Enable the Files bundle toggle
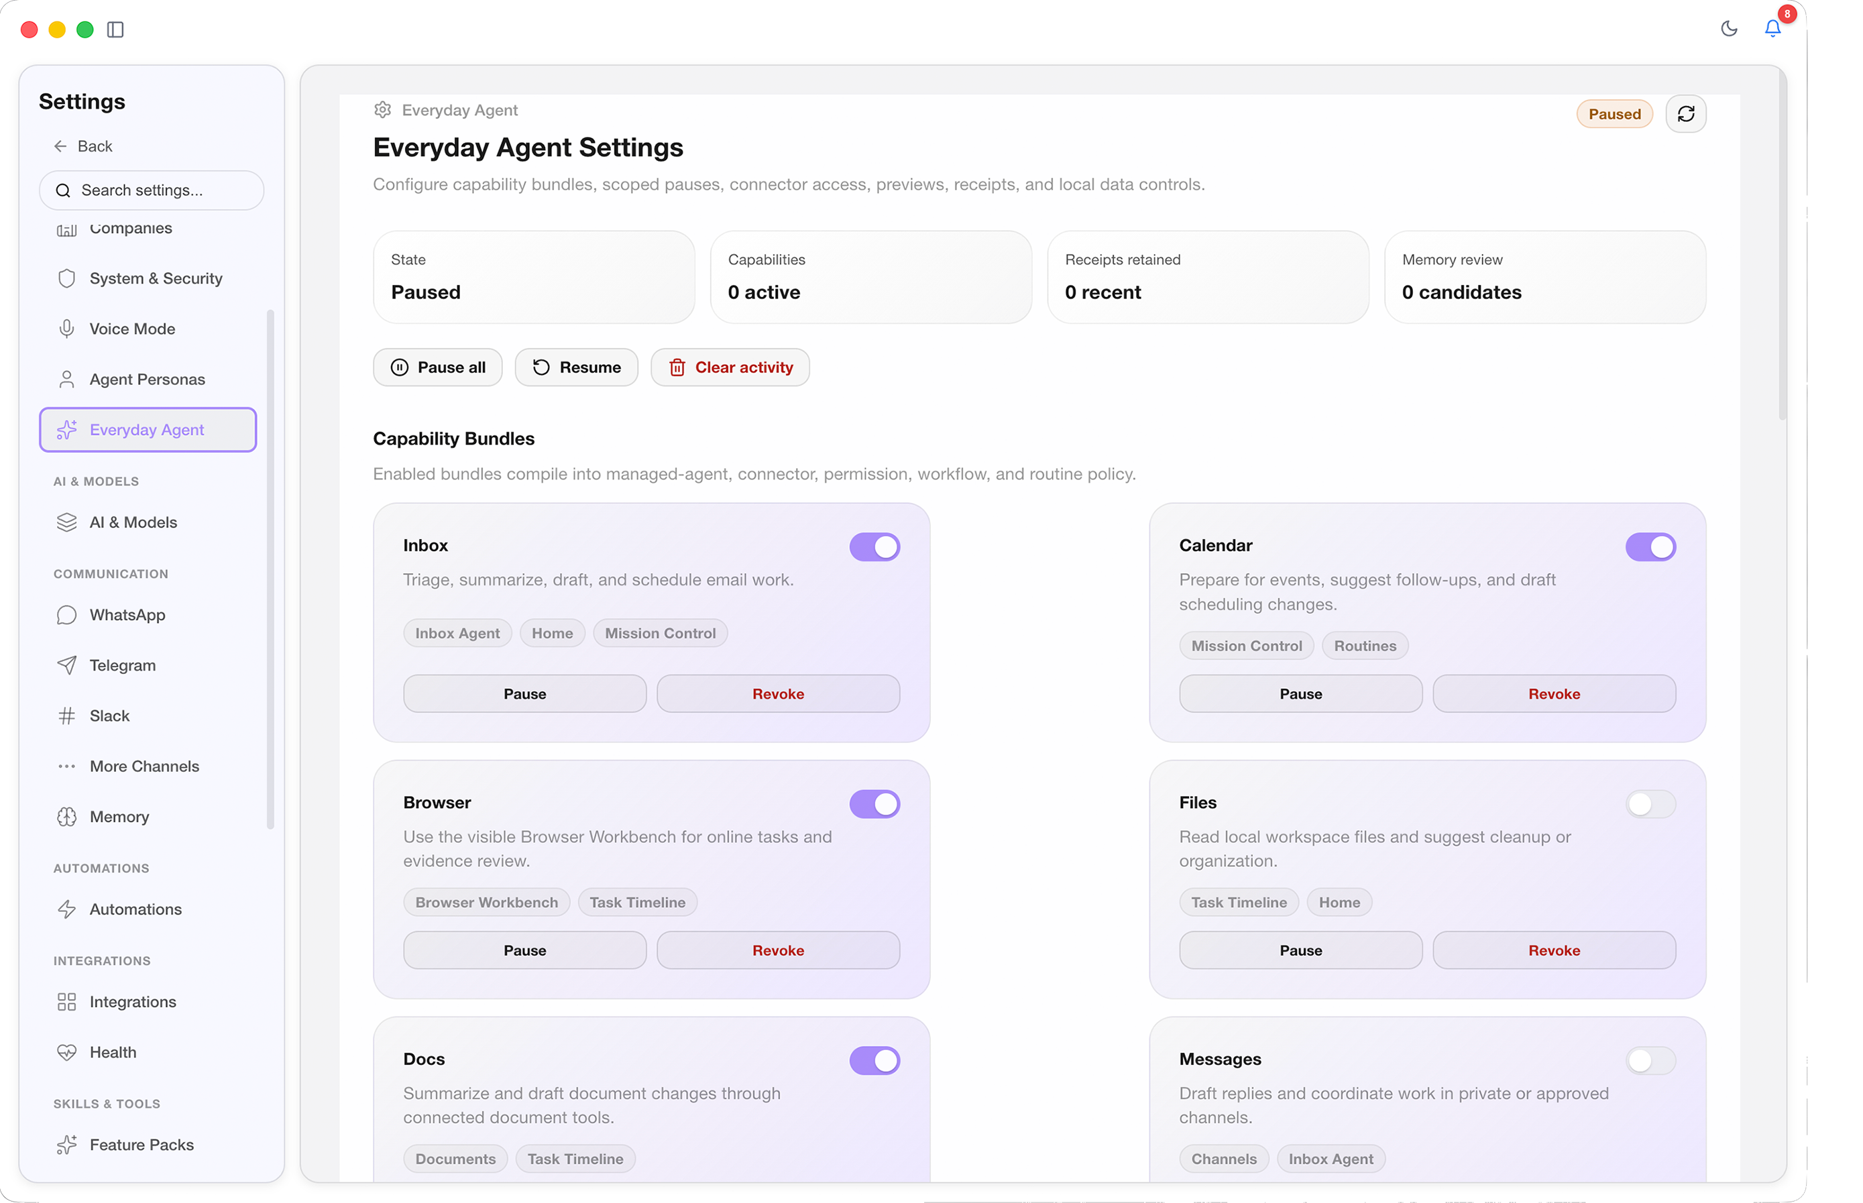The image size is (1863, 1203). tap(1650, 804)
